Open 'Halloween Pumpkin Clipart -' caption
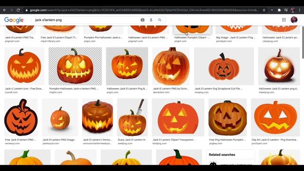The height and width of the screenshot is (171, 304). click(x=192, y=38)
